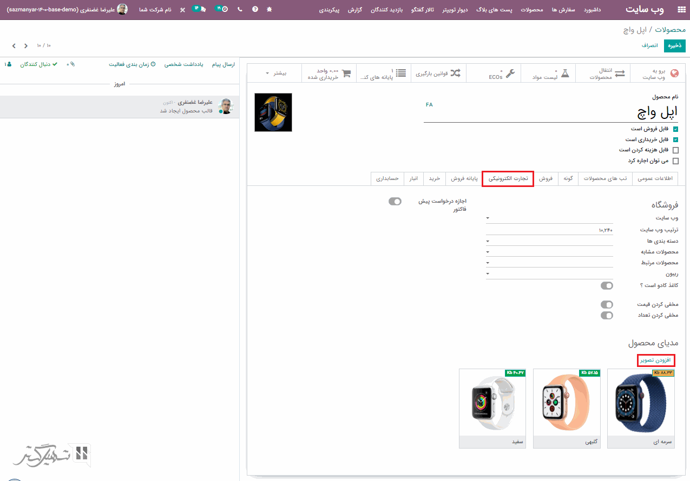Click the user avatar in top bar
690x481 pixels.
click(x=122, y=10)
